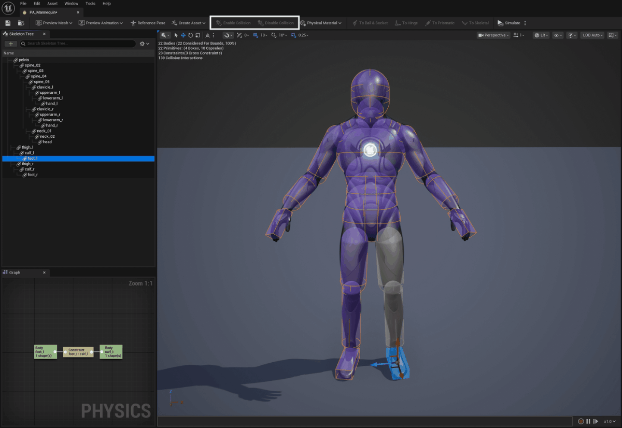Click Browse to asset in Content Browser
The width and height of the screenshot is (622, 428).
[21, 23]
